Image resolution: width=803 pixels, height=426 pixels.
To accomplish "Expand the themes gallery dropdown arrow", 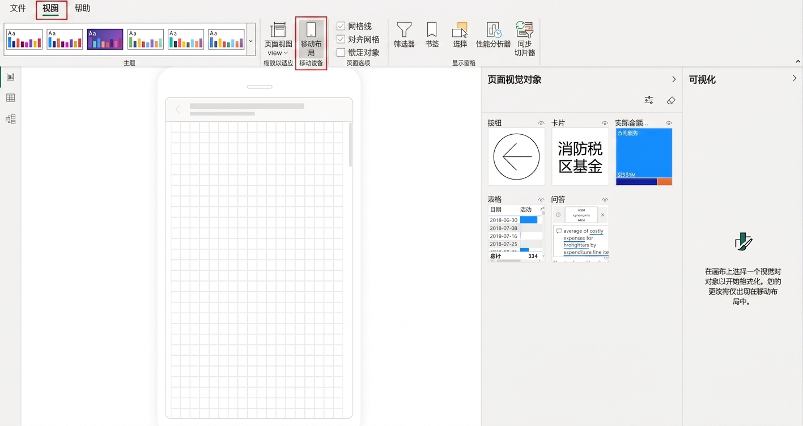I will 251,41.
